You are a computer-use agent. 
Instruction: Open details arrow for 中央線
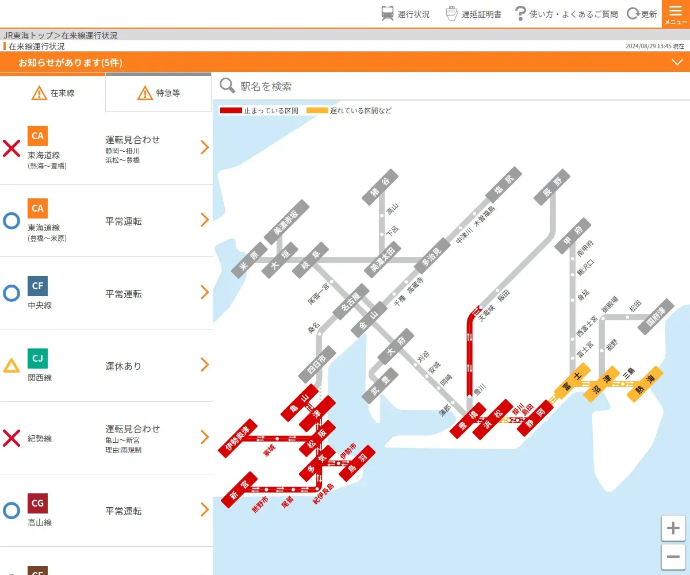click(204, 292)
